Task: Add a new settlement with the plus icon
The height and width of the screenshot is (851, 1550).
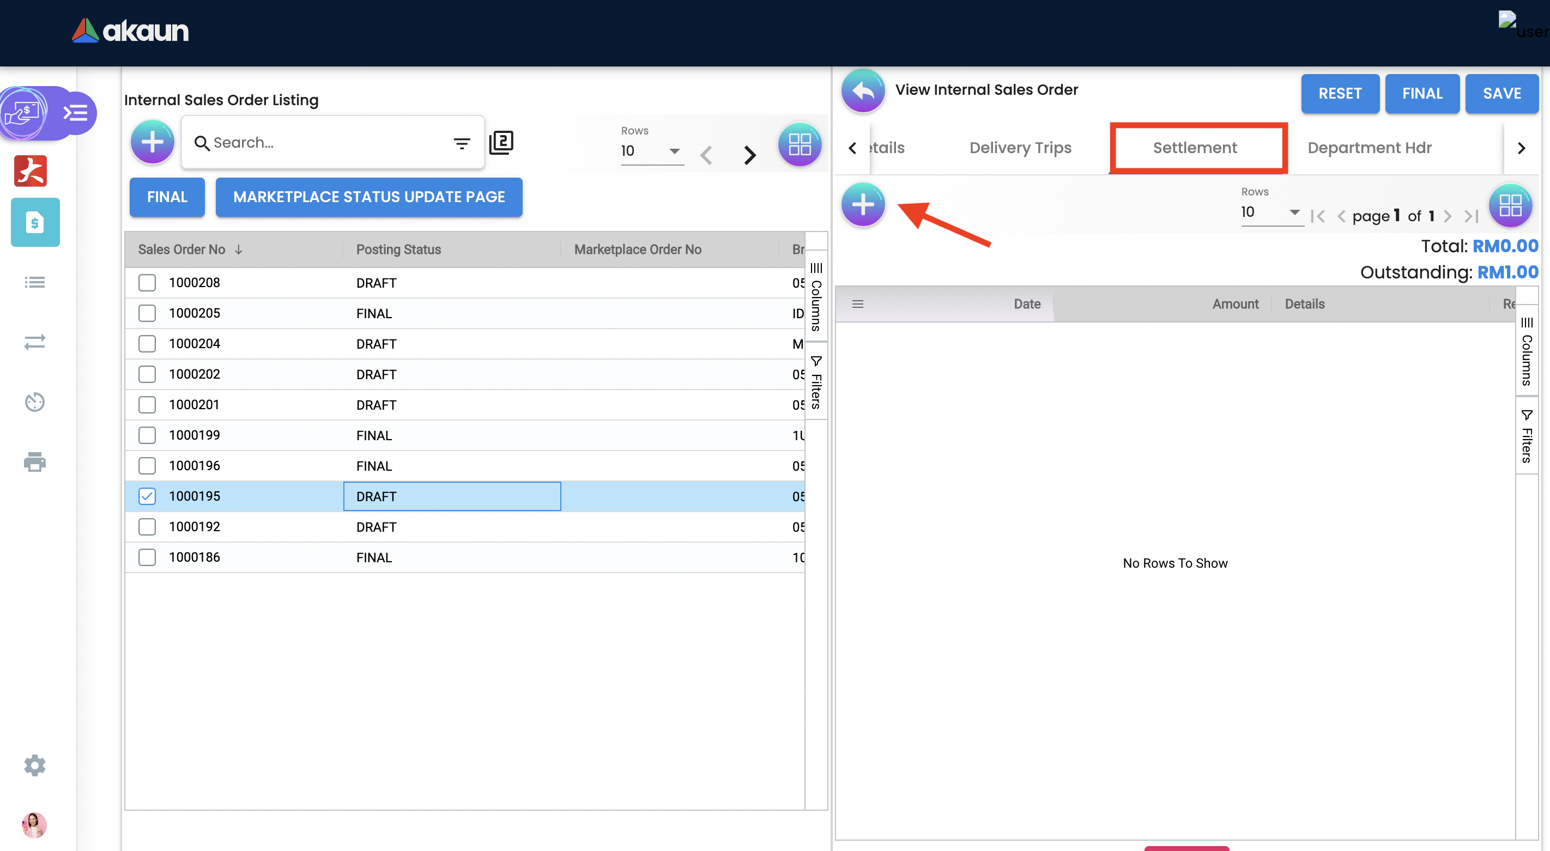Action: click(x=862, y=204)
